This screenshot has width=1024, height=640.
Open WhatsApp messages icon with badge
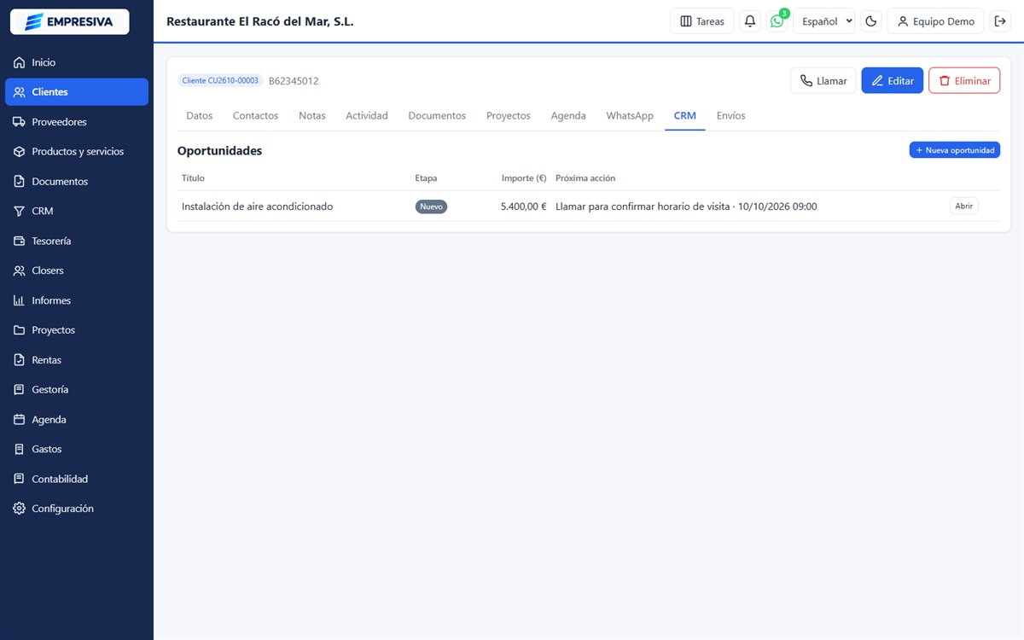click(x=777, y=21)
